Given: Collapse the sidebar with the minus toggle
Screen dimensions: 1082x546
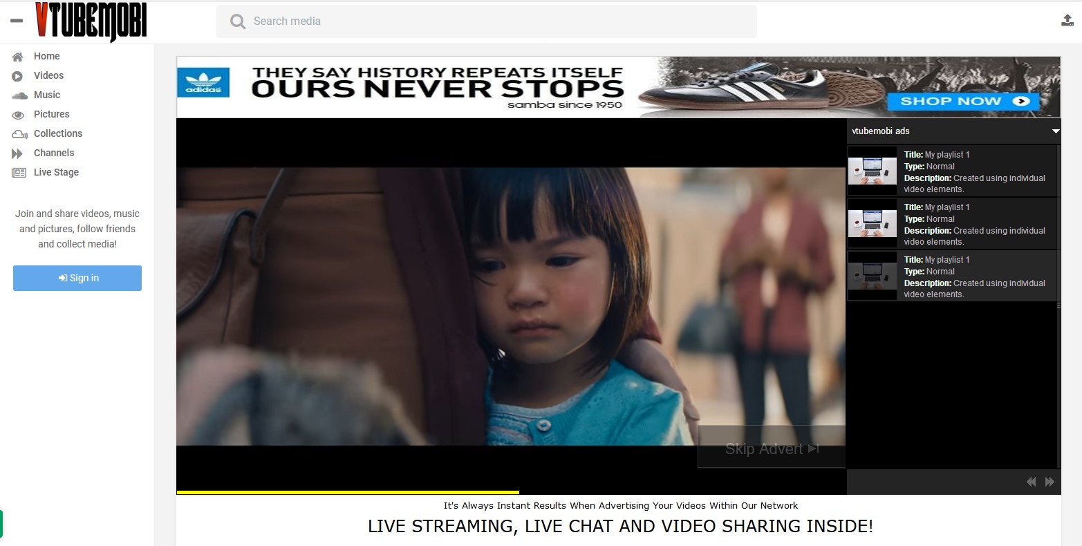Looking at the screenshot, I should tap(17, 21).
